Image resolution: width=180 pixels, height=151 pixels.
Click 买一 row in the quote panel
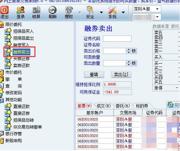pos(166,63)
